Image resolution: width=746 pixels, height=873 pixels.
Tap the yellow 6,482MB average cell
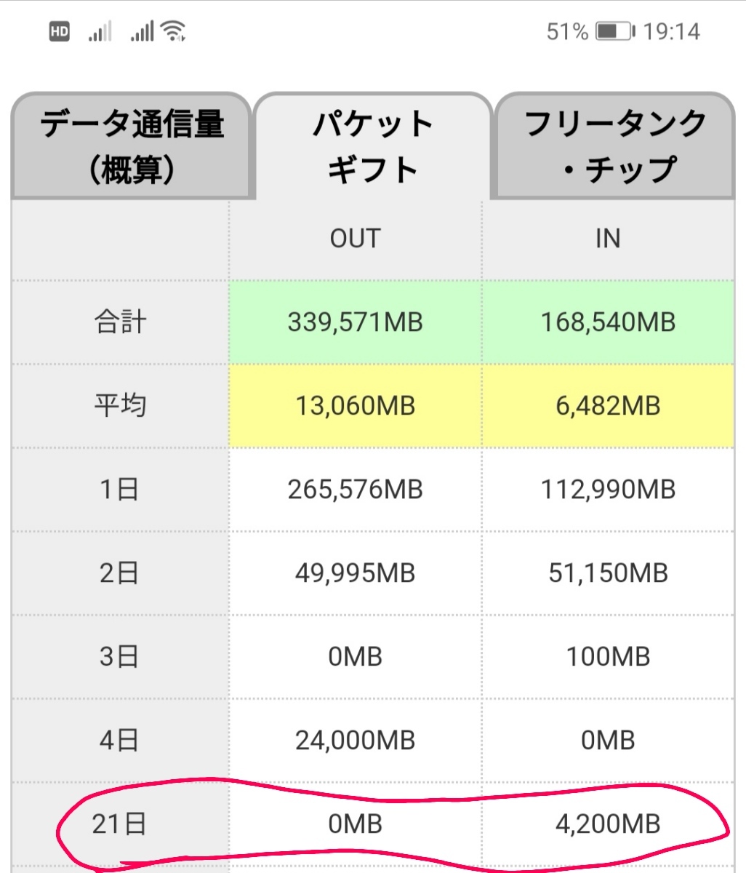point(608,405)
